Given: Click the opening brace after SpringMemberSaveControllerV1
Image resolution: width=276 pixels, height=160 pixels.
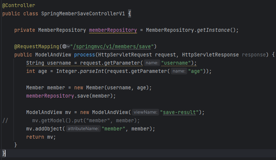Looking at the screenshot, I should tap(130, 14).
